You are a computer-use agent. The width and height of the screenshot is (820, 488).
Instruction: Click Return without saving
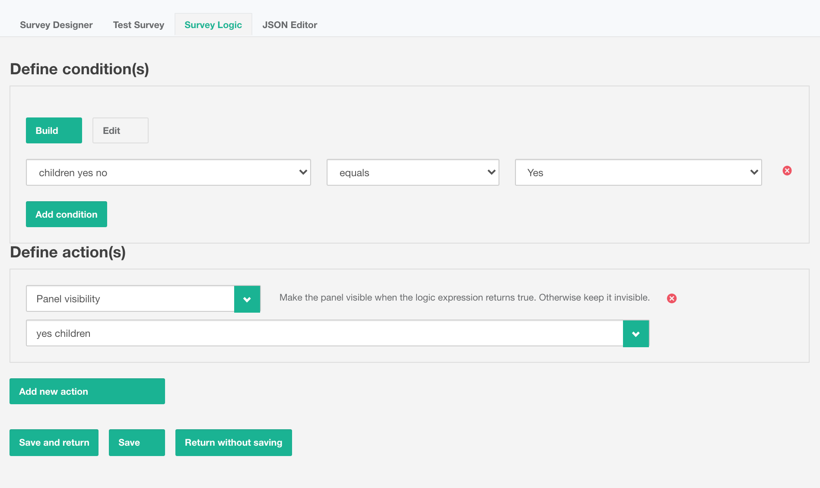click(x=233, y=442)
